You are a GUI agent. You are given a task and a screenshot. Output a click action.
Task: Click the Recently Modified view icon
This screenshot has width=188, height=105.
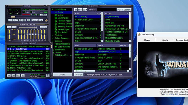tap(56, 24)
